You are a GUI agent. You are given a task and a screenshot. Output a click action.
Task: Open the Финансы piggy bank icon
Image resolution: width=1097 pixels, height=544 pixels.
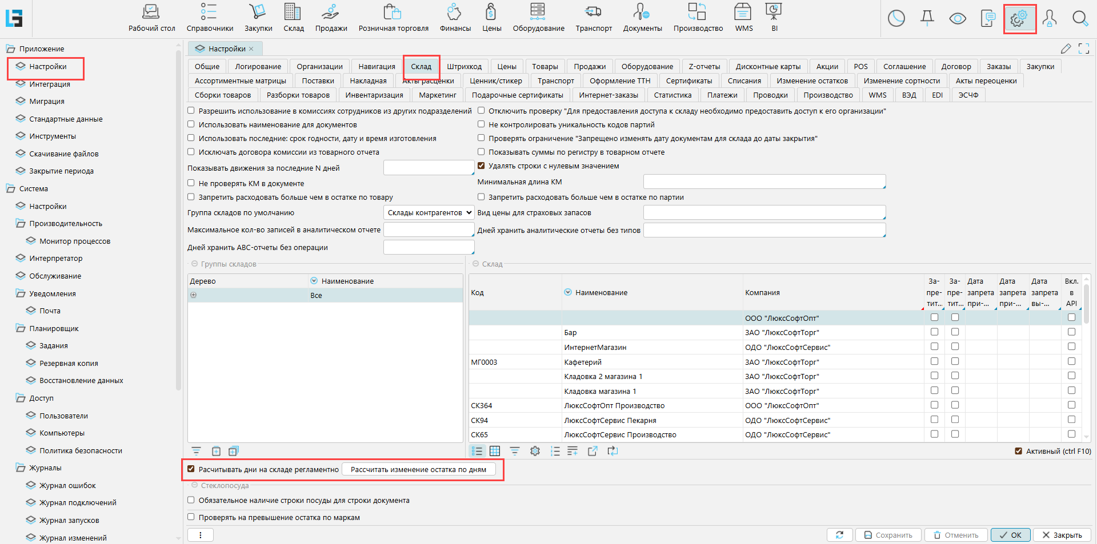coord(455,13)
